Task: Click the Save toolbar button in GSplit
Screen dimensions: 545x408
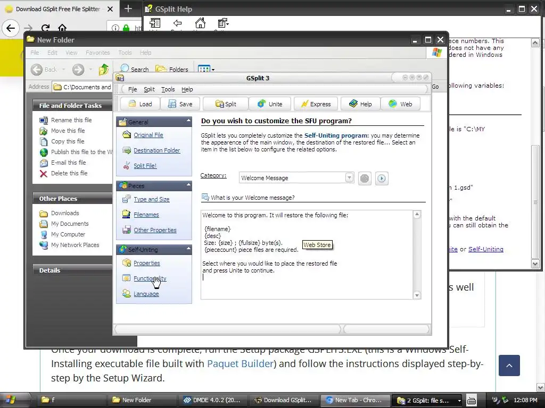Action: (180, 104)
